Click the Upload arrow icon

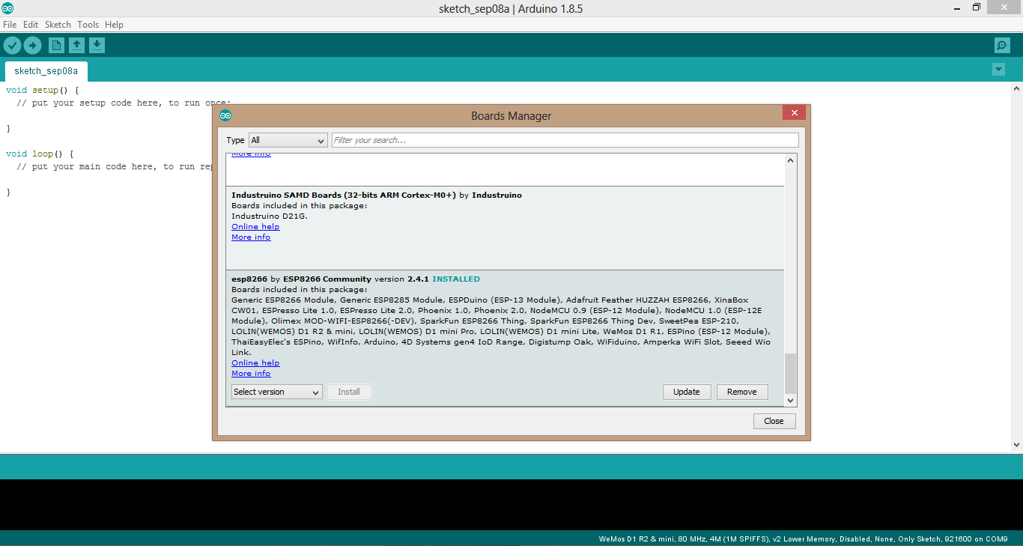[32, 45]
